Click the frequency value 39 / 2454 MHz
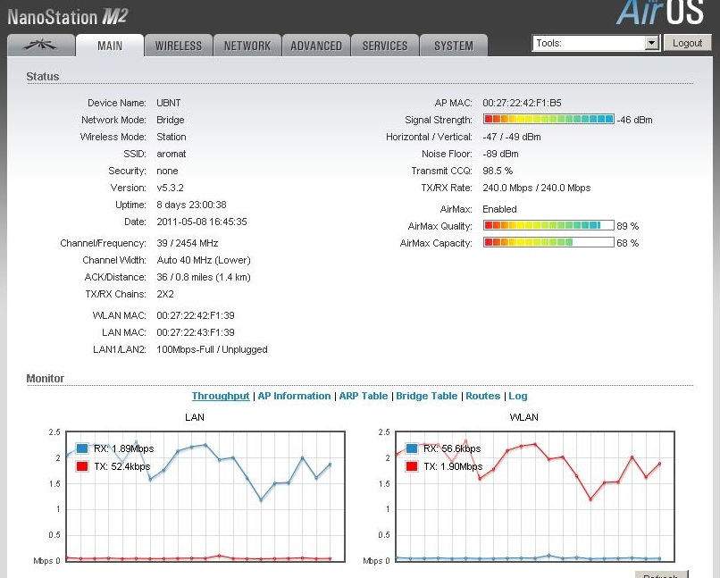Viewport: 720px width, 578px height. click(188, 243)
